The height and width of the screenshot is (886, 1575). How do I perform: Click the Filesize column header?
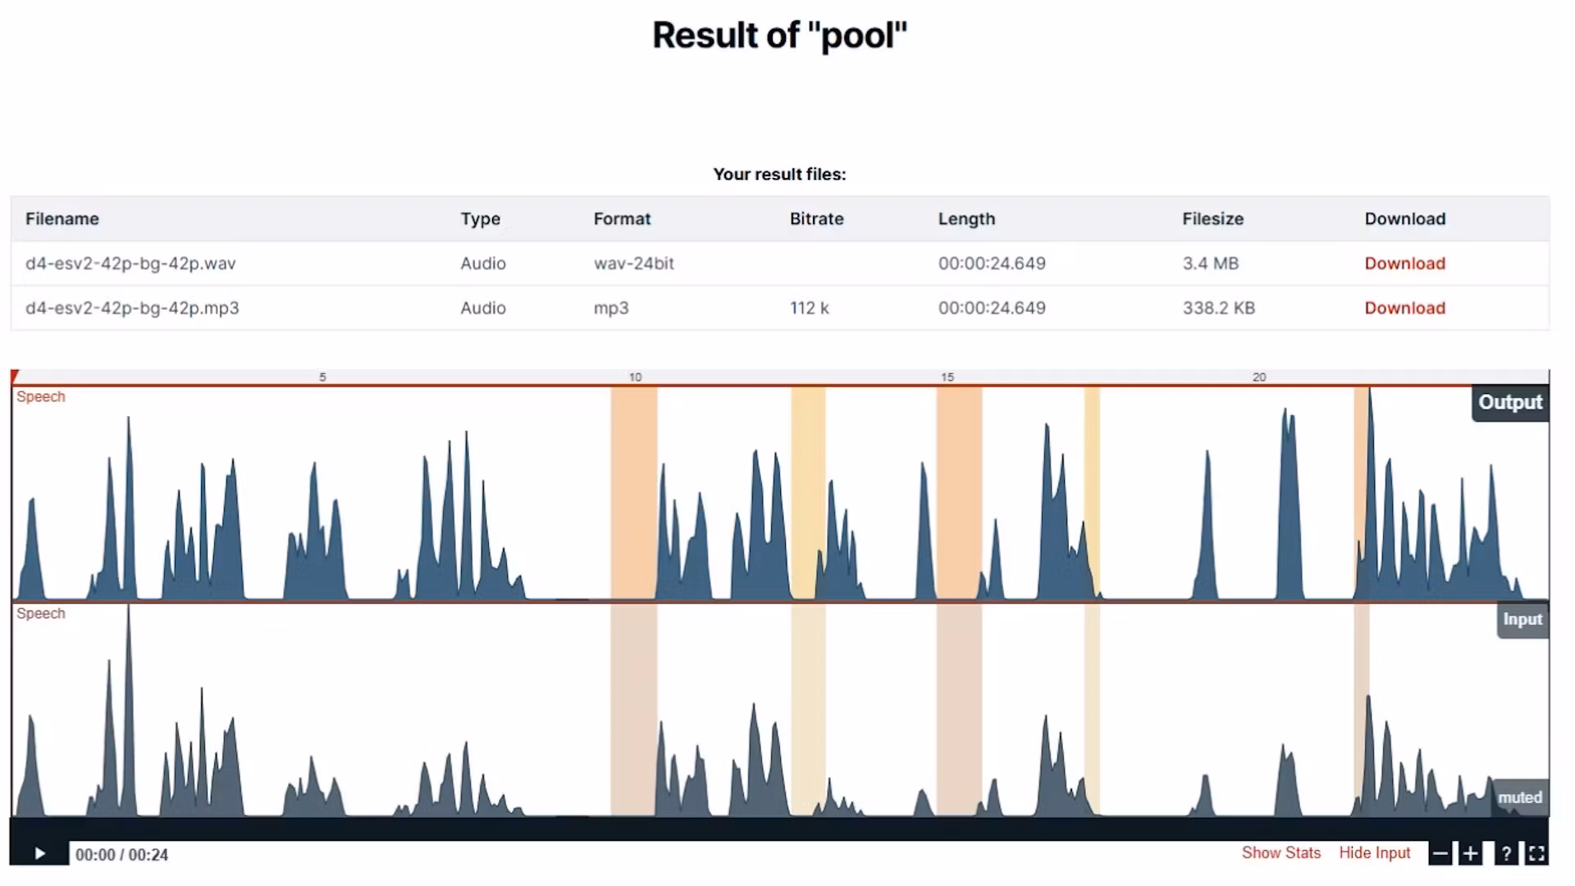[x=1212, y=219]
